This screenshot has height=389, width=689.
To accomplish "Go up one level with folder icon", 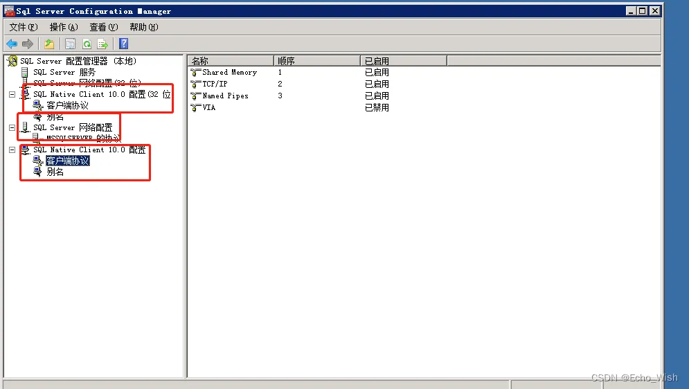I will [x=49, y=44].
